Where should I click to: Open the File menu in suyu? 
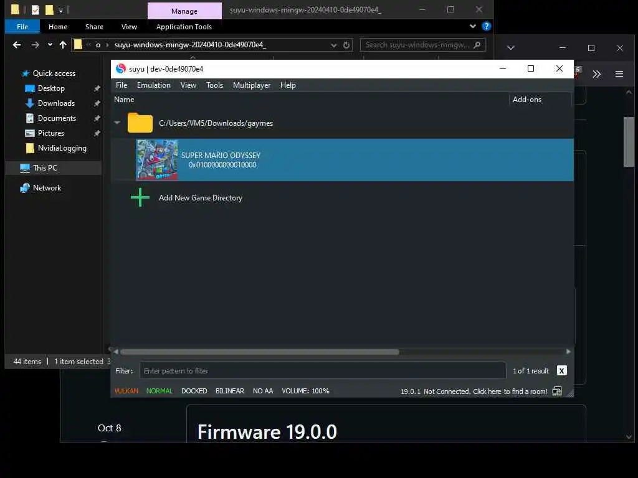121,85
